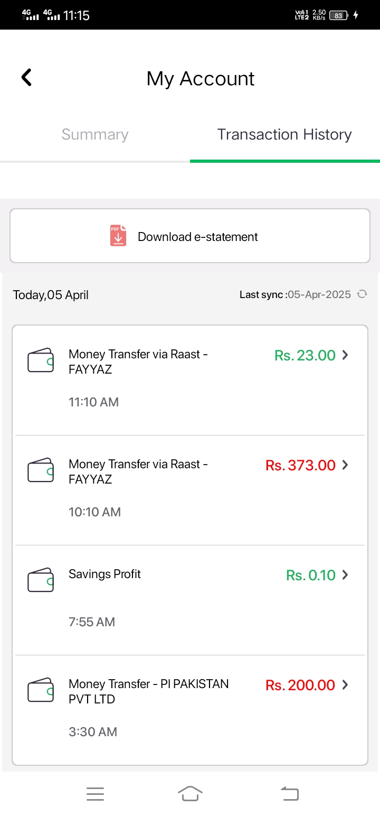Screen dimensions: 380x816
Task: Expand the Rs. 23.00 transaction chevron
Action: point(345,355)
